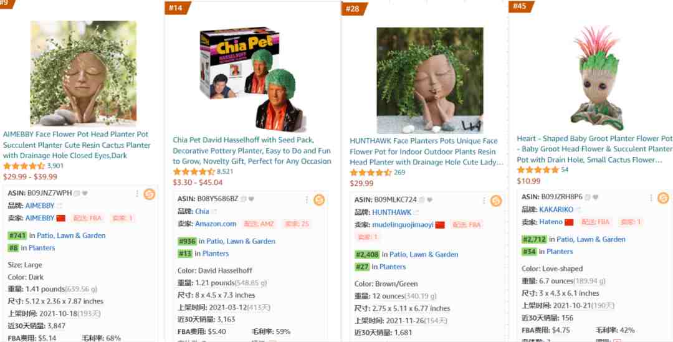Open three-dot menu on Chia card

(x=307, y=199)
